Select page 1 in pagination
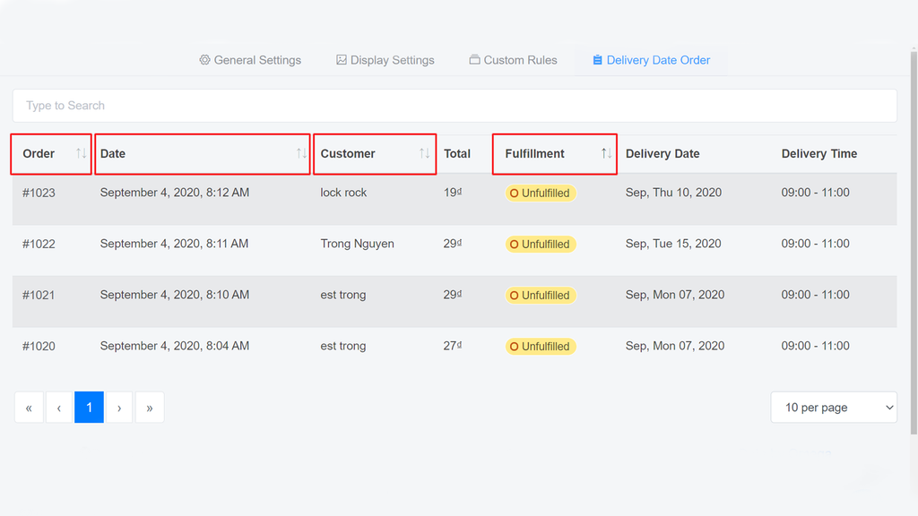The height and width of the screenshot is (516, 918). 89,408
